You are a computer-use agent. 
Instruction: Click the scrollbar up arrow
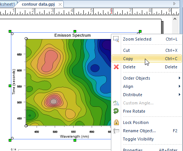[x=175, y=19]
